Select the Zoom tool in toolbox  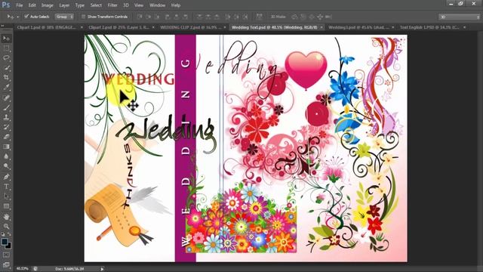[6, 227]
